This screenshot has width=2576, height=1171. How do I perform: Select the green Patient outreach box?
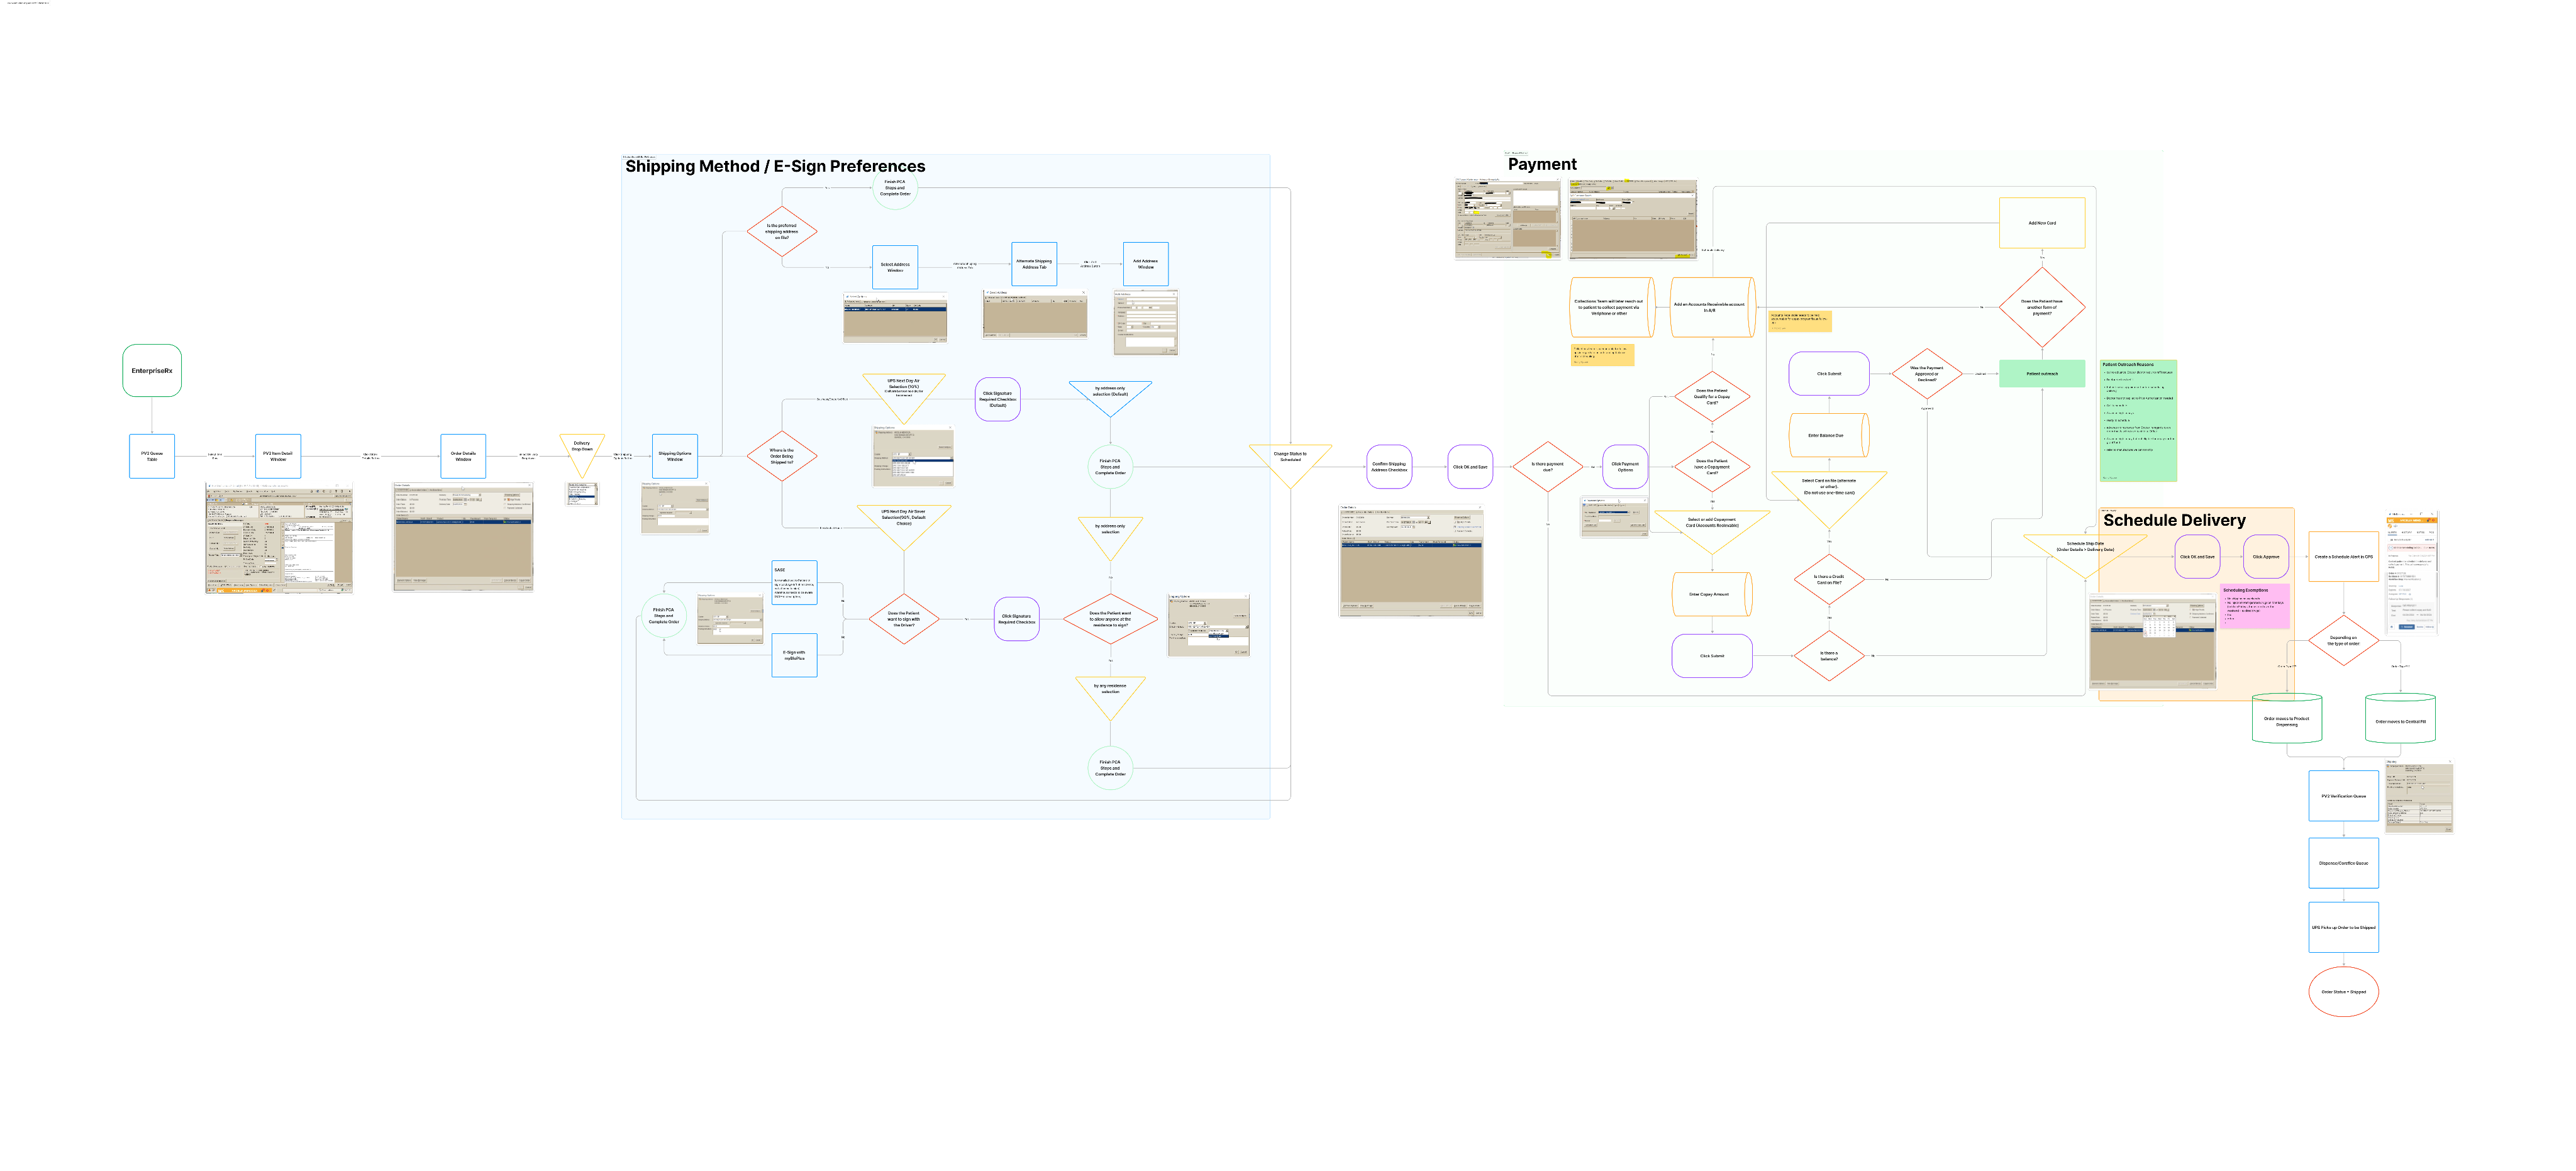coord(2042,374)
